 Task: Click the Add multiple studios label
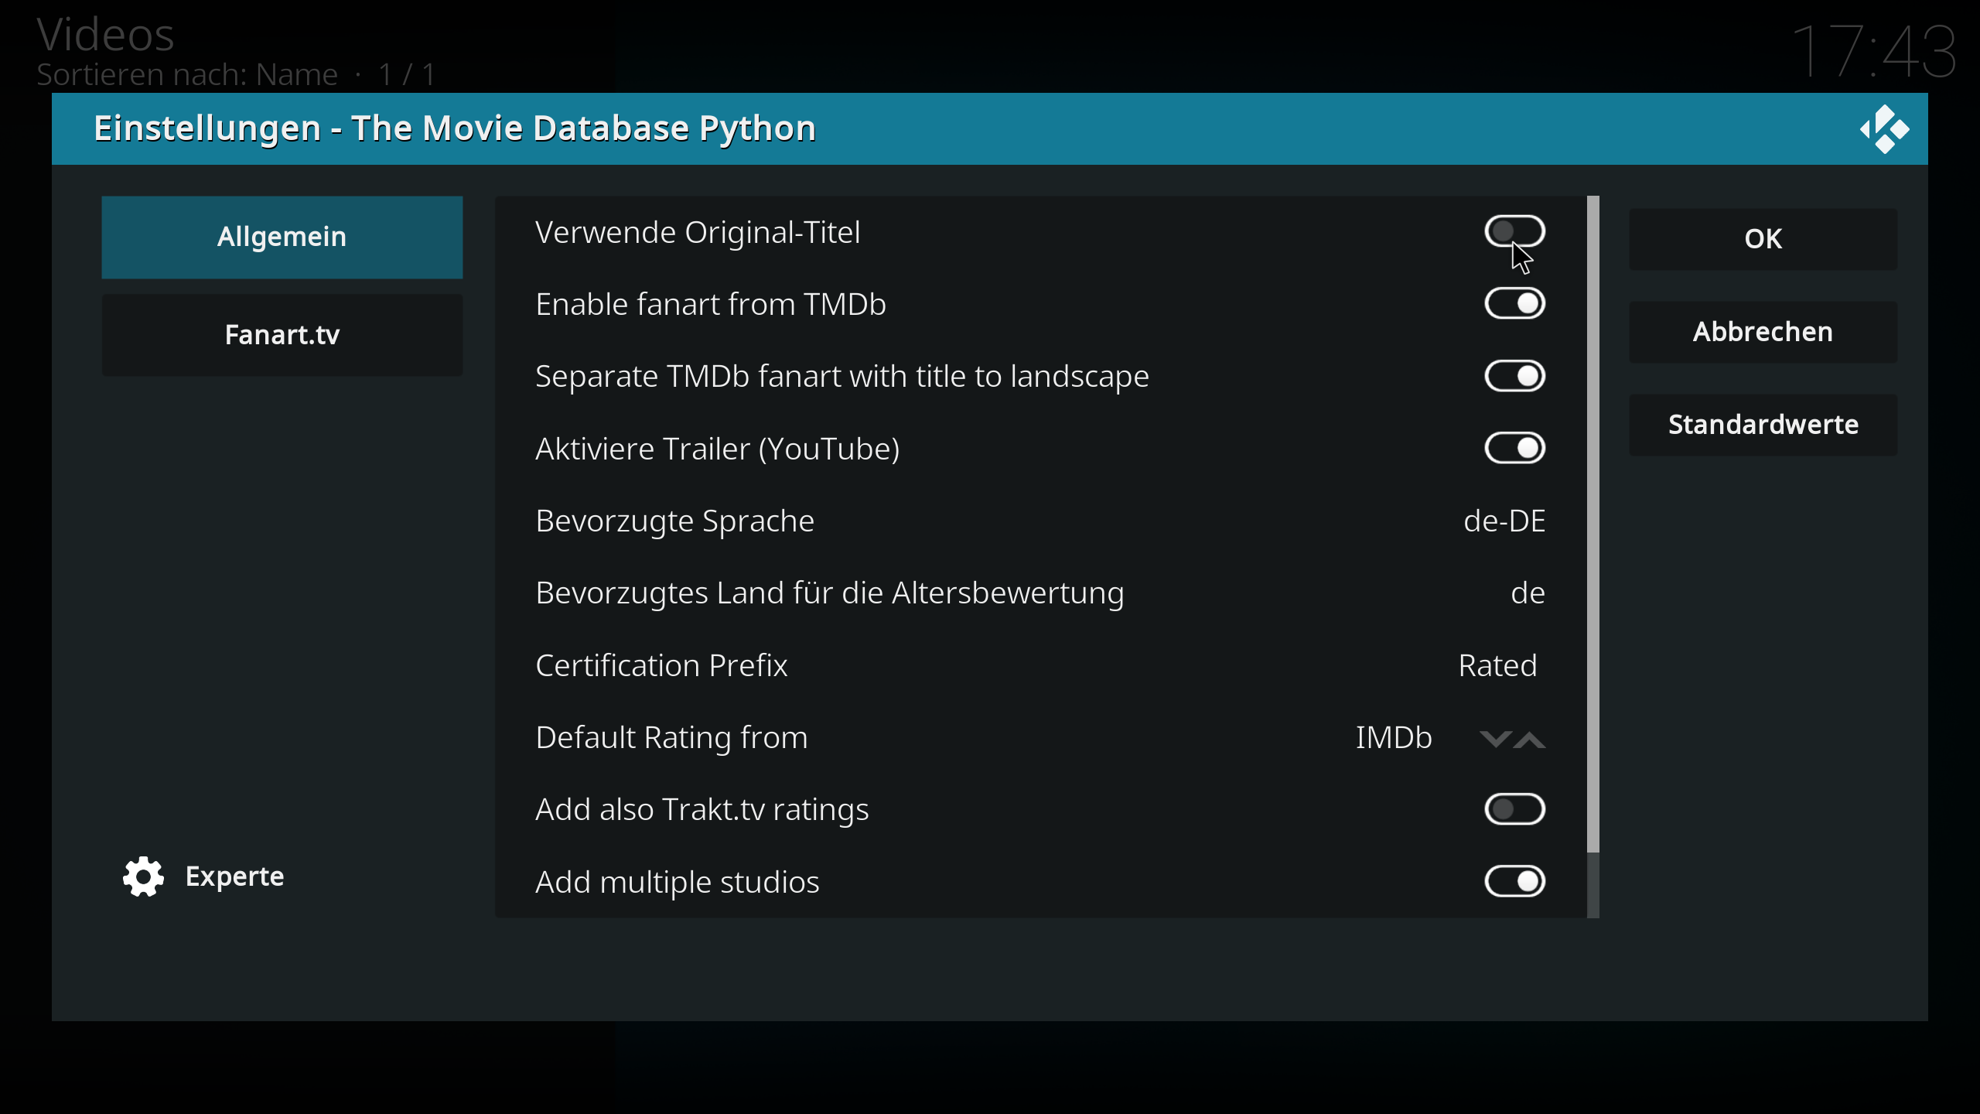(x=678, y=882)
